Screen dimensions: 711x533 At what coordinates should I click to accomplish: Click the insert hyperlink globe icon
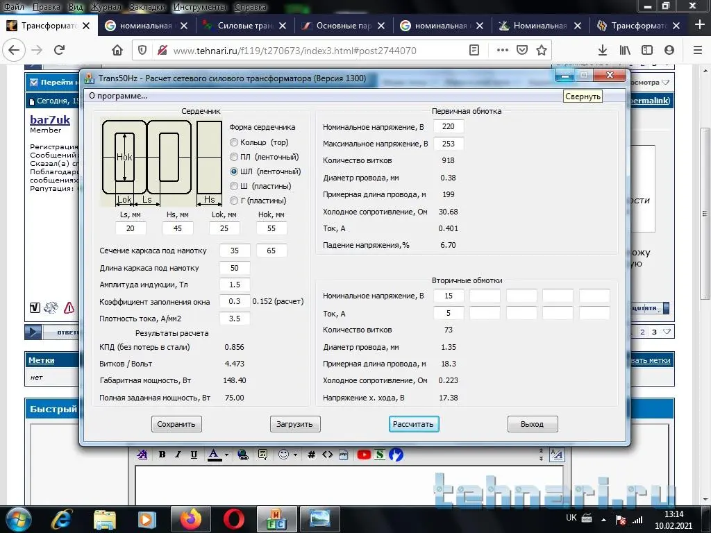pyautogui.click(x=243, y=455)
